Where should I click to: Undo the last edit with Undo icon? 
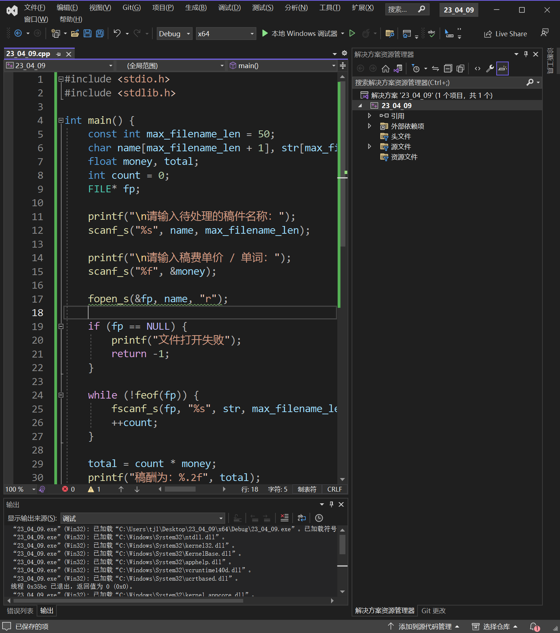(117, 34)
